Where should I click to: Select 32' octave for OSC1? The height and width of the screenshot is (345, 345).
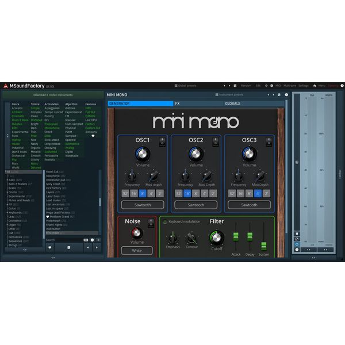pos(125,194)
